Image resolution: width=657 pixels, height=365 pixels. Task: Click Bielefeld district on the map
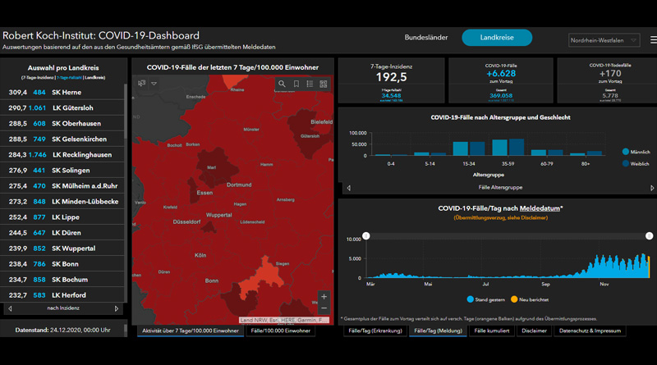click(321, 122)
